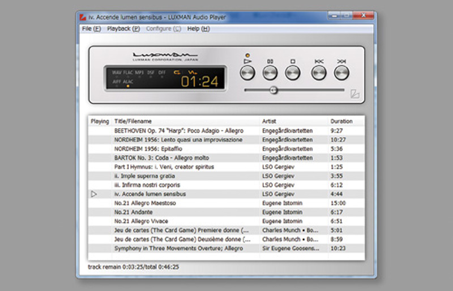Sort by Title/Filename column header
Viewport: 453px width, 291px height.
coord(186,121)
